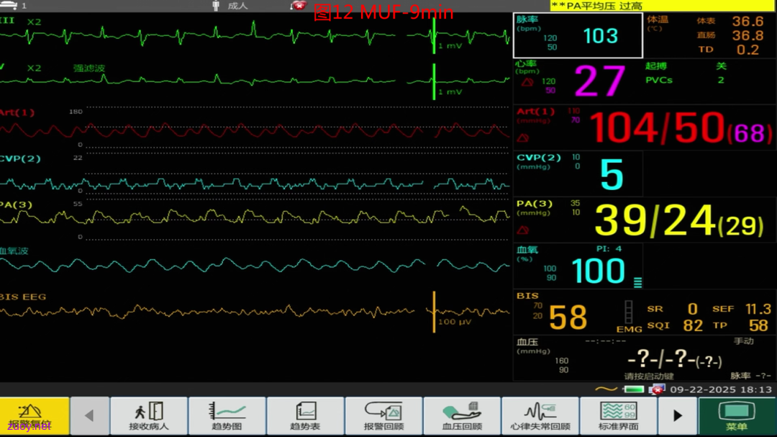
Task: Open the BIS value 58 panel
Action: 644,312
